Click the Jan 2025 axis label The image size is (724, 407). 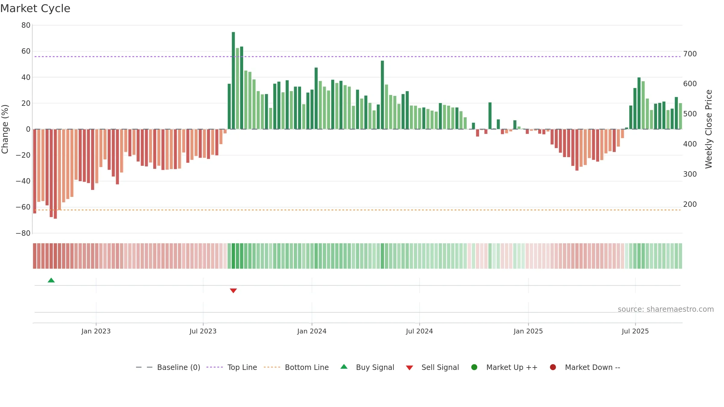point(528,331)
